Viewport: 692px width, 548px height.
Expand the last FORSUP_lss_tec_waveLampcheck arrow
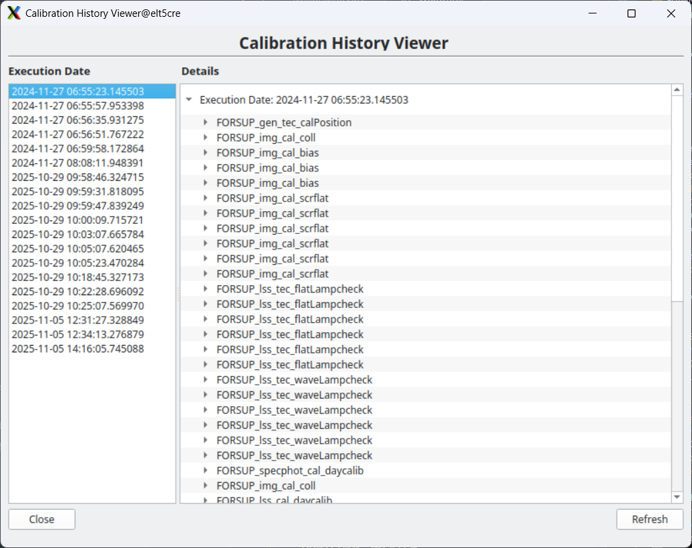pyautogui.click(x=206, y=455)
